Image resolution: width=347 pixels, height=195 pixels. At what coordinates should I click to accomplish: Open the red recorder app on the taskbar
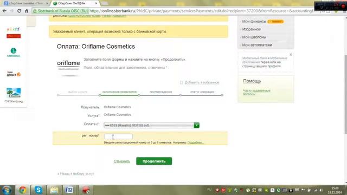click(x=86, y=190)
